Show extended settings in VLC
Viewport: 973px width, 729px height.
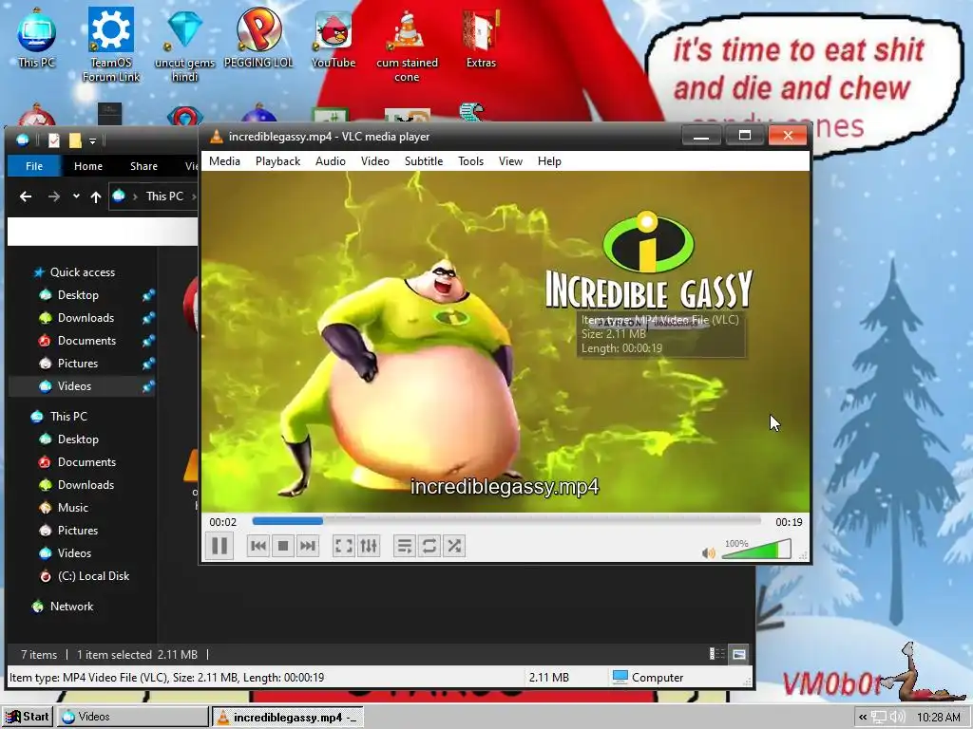click(369, 546)
